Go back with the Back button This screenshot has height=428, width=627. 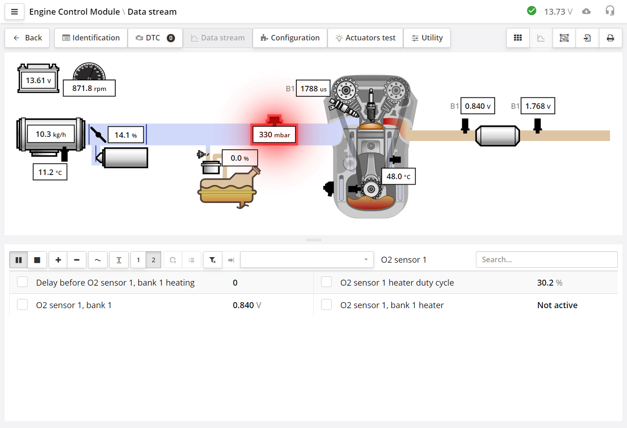pyautogui.click(x=27, y=38)
